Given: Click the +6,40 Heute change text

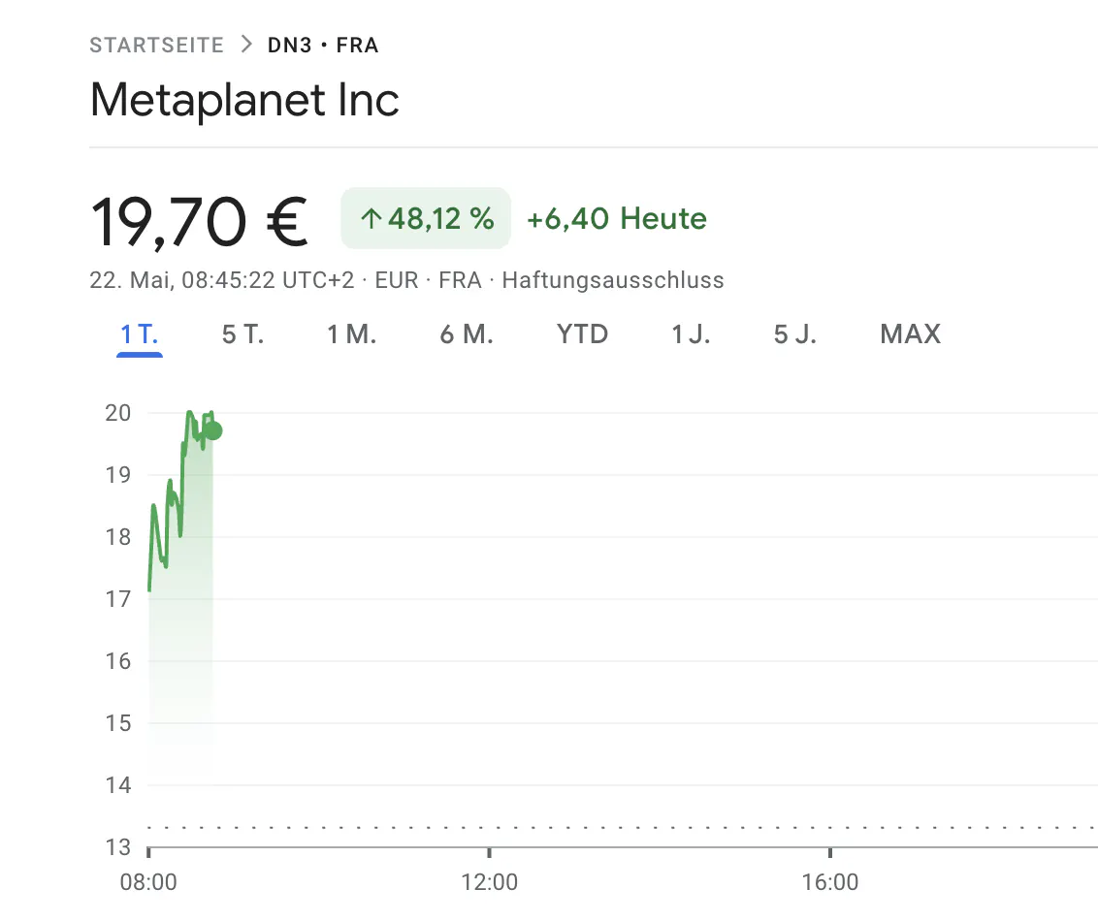Looking at the screenshot, I should [x=616, y=218].
